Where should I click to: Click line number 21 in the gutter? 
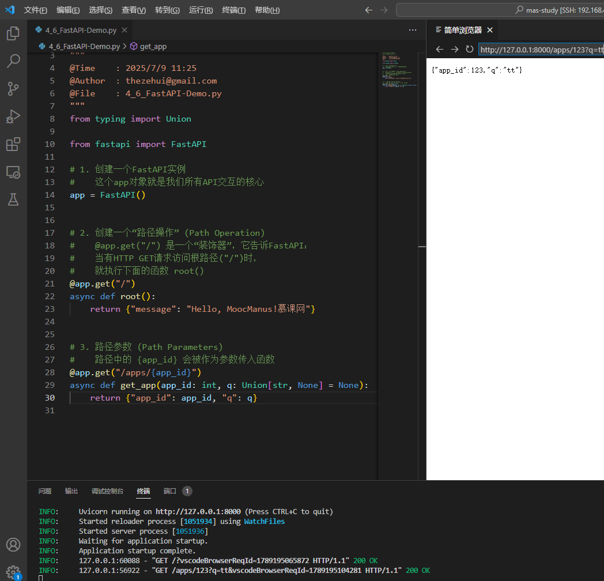(x=50, y=284)
